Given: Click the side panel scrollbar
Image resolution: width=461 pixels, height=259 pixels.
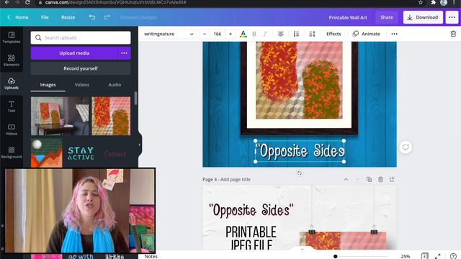Looking at the screenshot, I should [x=135, y=98].
